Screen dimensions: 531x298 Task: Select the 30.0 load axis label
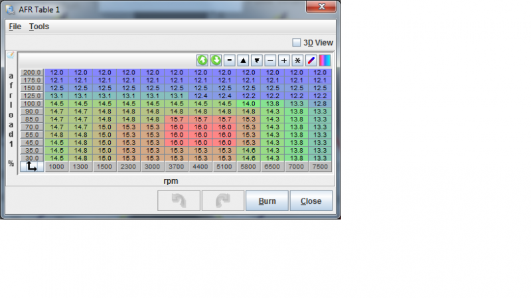coord(32,158)
